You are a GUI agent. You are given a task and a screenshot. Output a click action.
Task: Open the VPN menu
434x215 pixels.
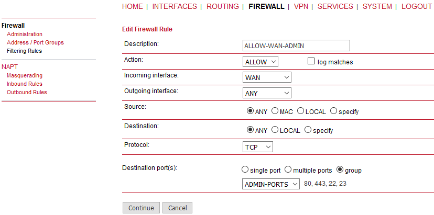tap(301, 6)
